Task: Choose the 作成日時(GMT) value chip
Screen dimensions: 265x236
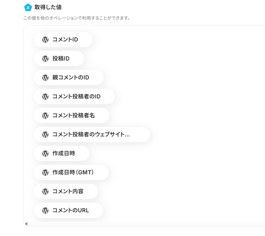Action: coord(71,172)
